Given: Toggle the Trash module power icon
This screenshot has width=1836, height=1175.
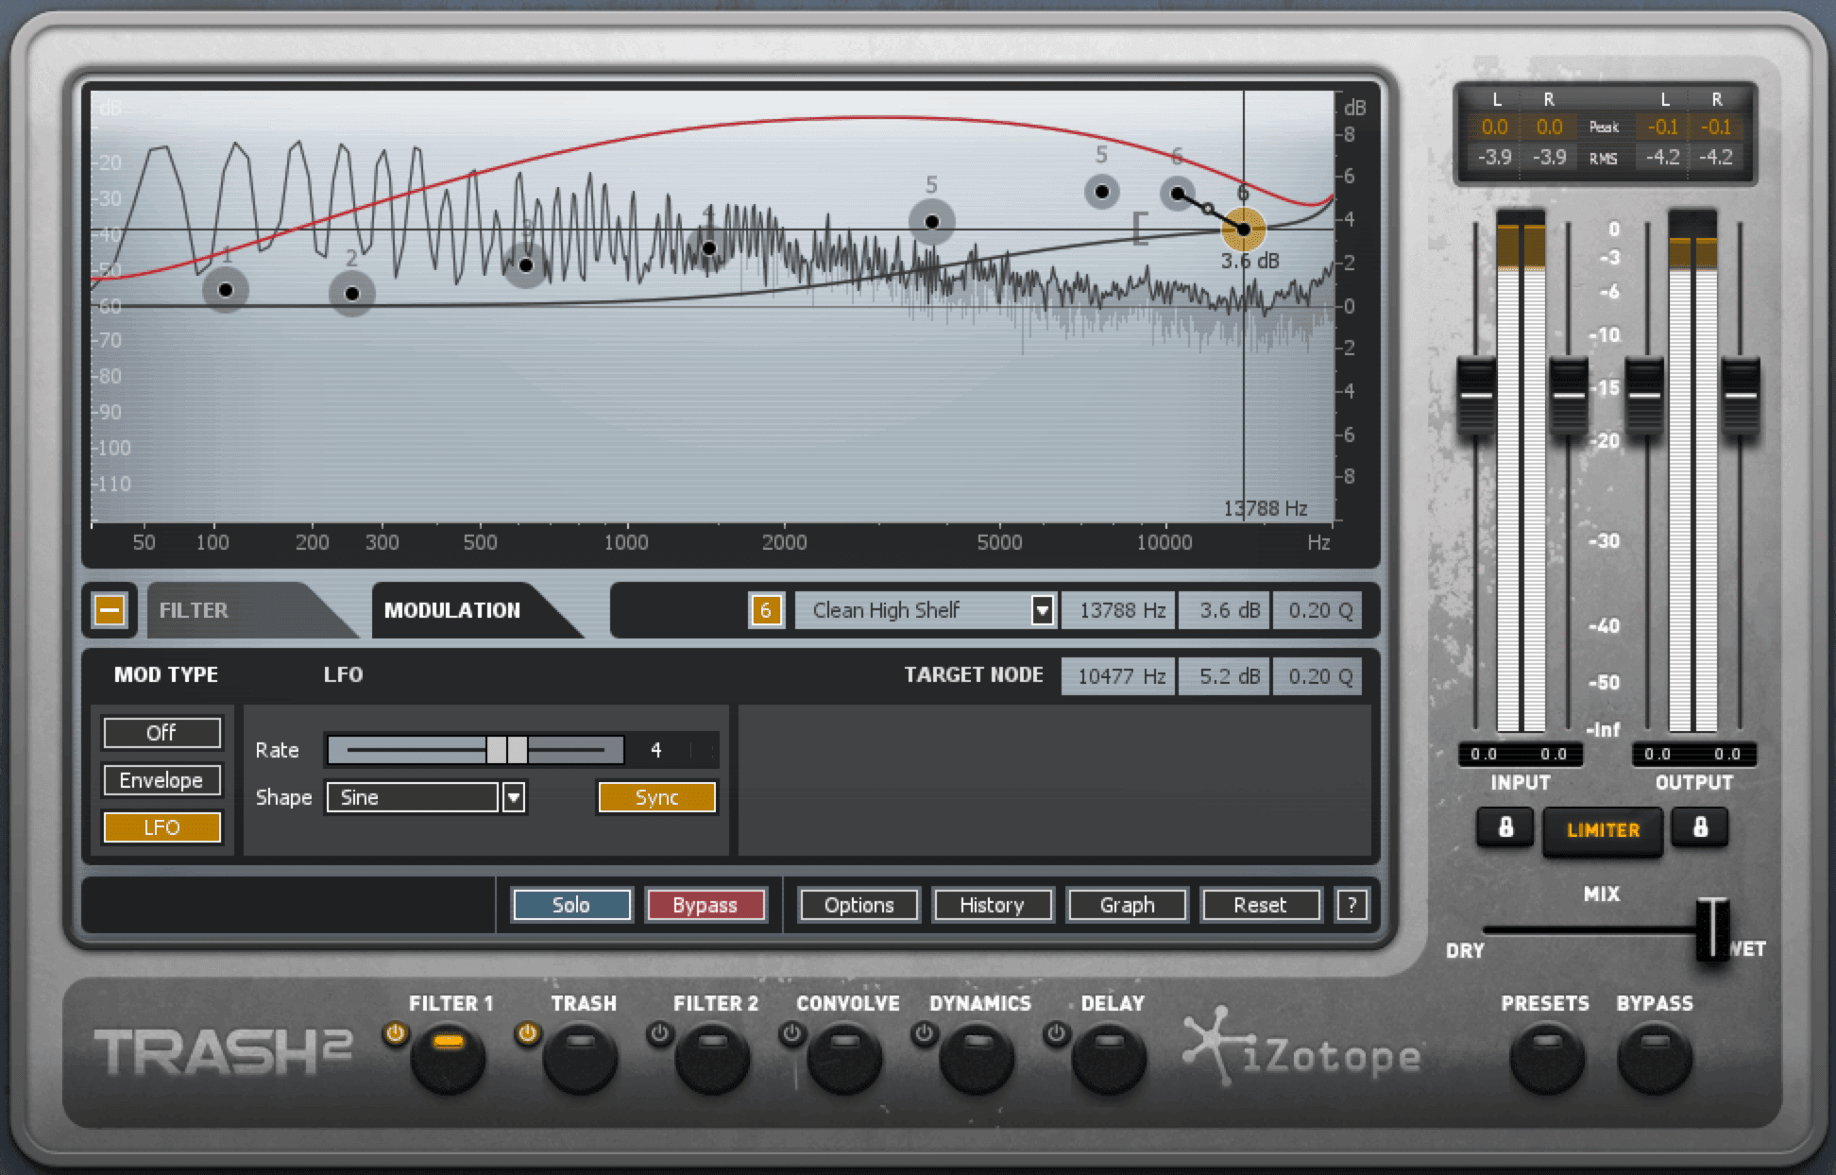Looking at the screenshot, I should point(528,1033).
